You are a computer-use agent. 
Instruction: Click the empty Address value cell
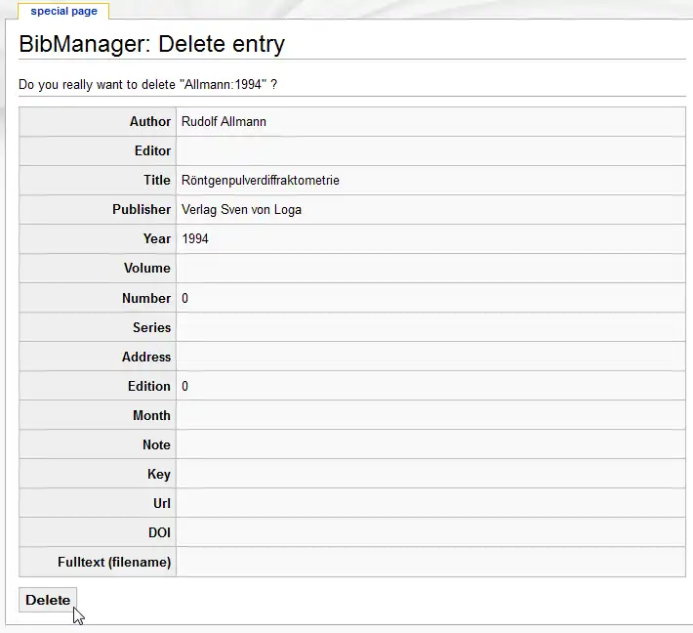click(x=430, y=357)
